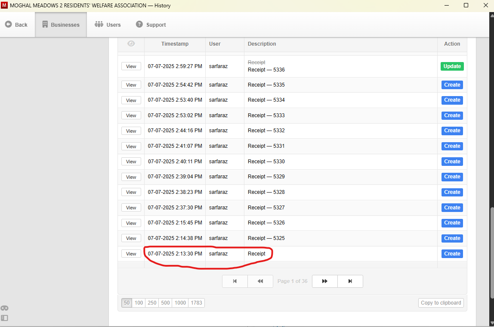
Task: Set page size to 500 rows
Action: point(165,303)
